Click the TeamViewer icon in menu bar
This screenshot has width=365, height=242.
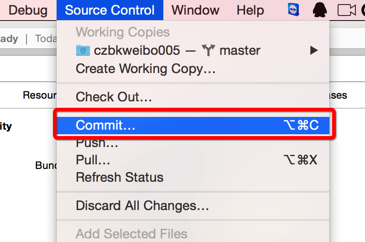click(x=294, y=10)
